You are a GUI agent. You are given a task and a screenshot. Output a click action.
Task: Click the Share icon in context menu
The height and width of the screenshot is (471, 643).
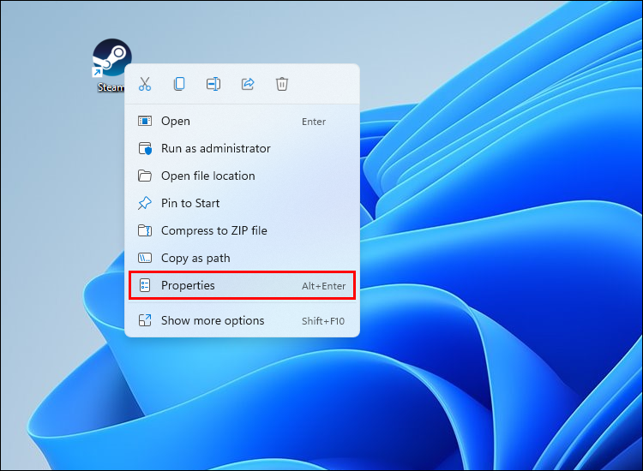[x=248, y=84]
